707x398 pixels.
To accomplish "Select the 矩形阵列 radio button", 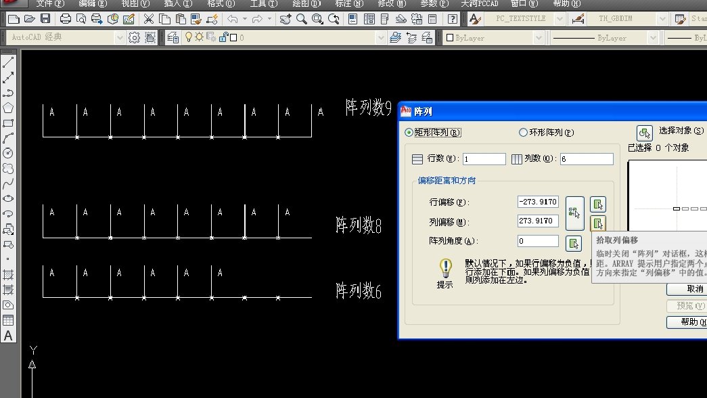I will (407, 133).
